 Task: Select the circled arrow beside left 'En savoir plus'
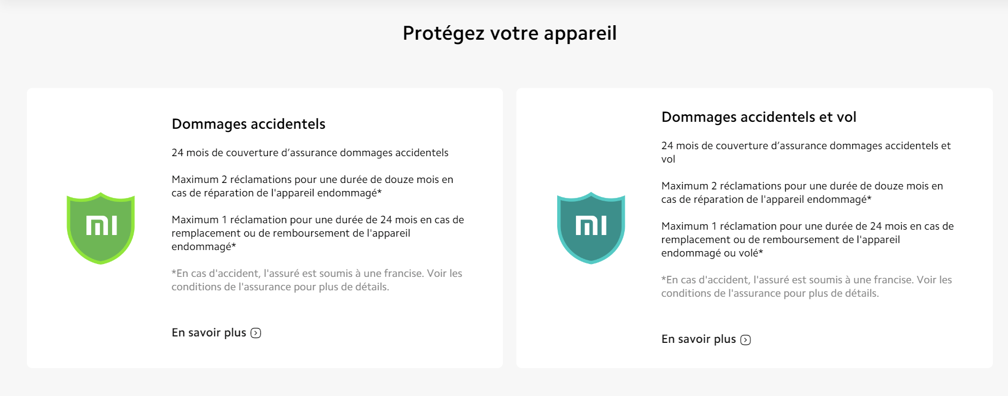[x=256, y=333]
